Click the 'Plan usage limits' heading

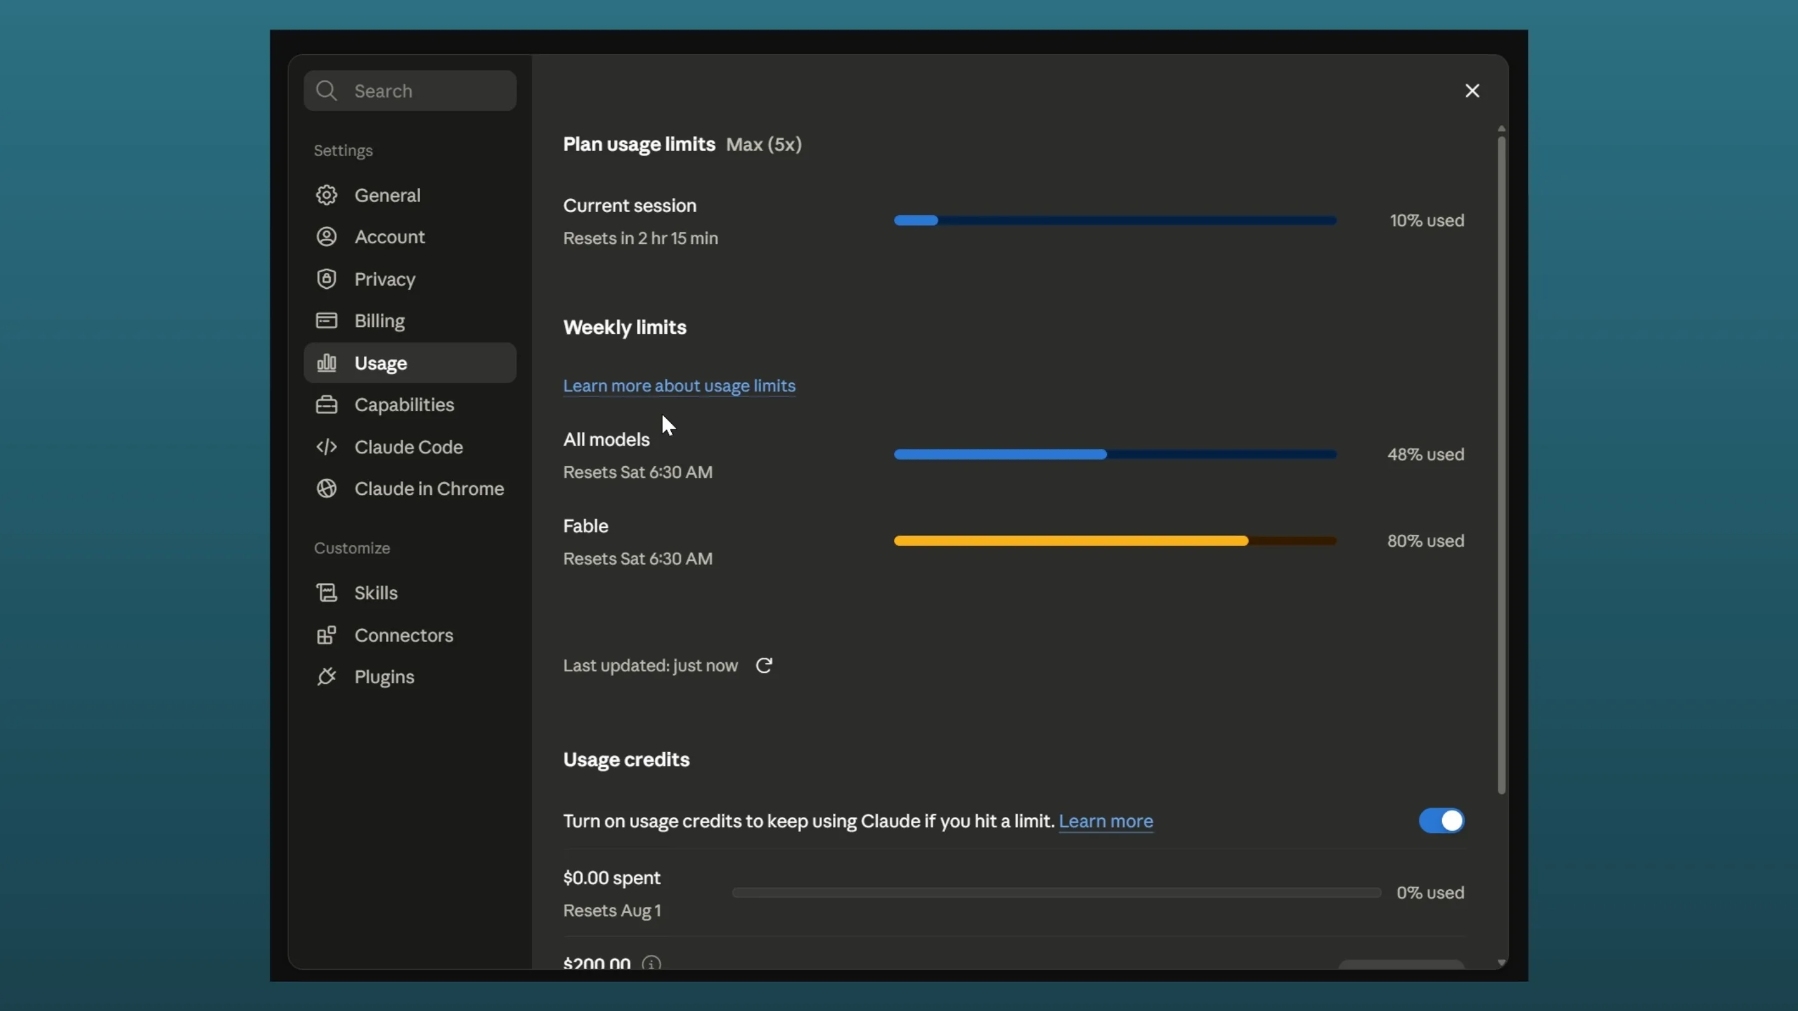(x=639, y=144)
